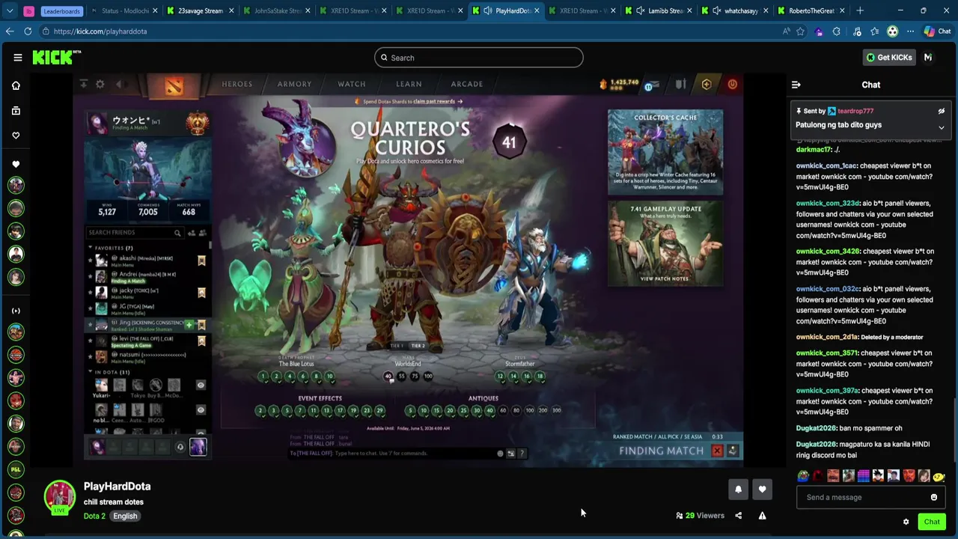Viewport: 958px width, 539px height.
Task: Click the Dota quit power icon
Action: coord(732,85)
